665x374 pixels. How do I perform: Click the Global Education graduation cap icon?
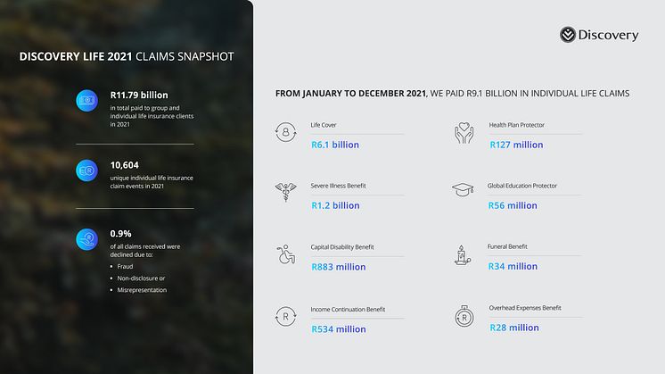point(462,193)
